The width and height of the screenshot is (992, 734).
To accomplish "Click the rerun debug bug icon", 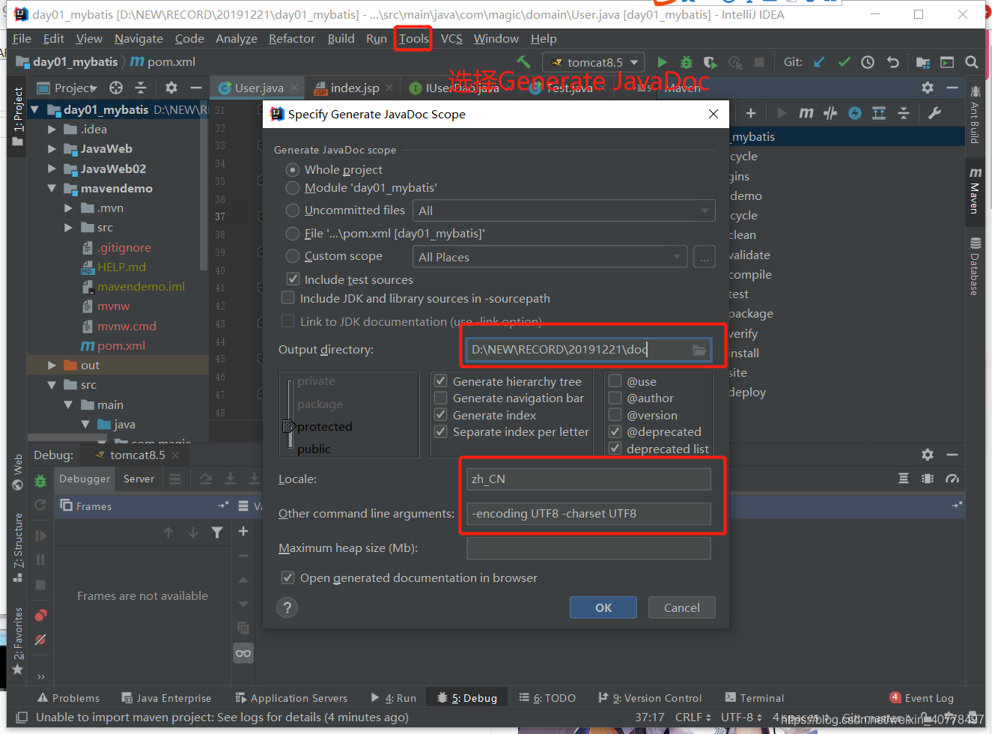I will [x=40, y=480].
